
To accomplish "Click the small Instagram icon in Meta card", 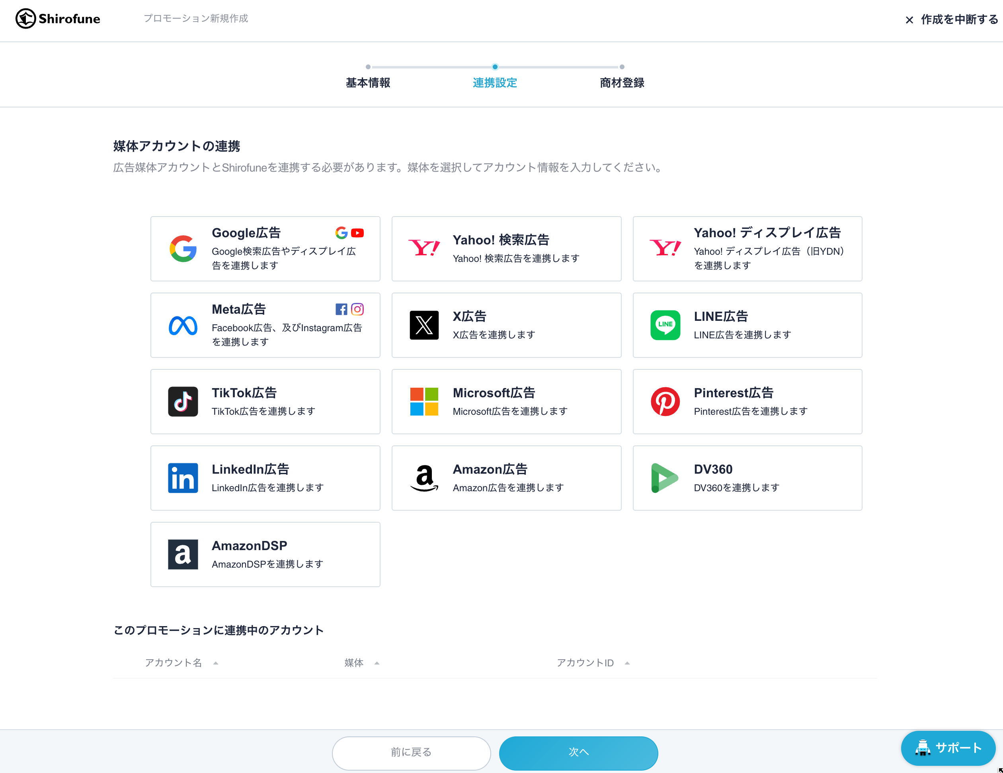I will click(x=357, y=310).
